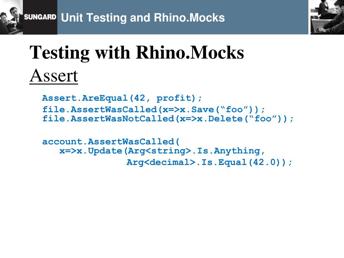Image resolution: width=344 pixels, height=258 pixels.
Task: Click the word Rhino.Mocks in the main heading
Action: (190, 52)
